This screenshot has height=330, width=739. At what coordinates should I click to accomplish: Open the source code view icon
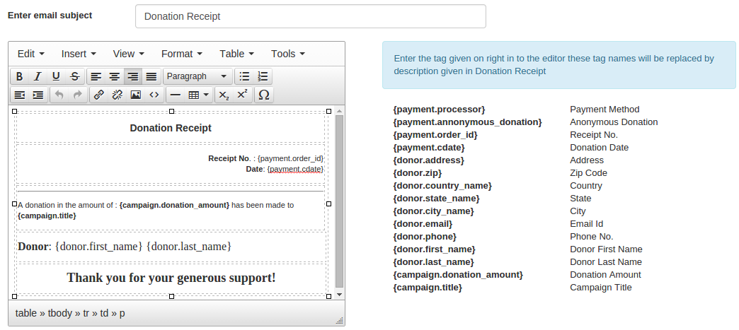click(x=154, y=95)
